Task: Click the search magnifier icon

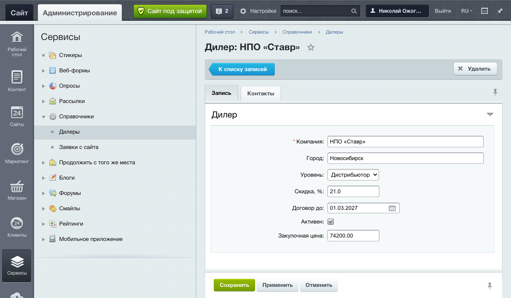Action: [x=354, y=11]
